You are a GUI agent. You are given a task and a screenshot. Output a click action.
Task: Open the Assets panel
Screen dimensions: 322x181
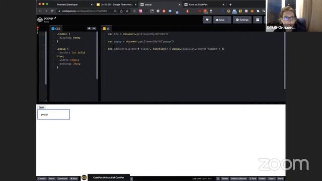[x=51, y=178]
